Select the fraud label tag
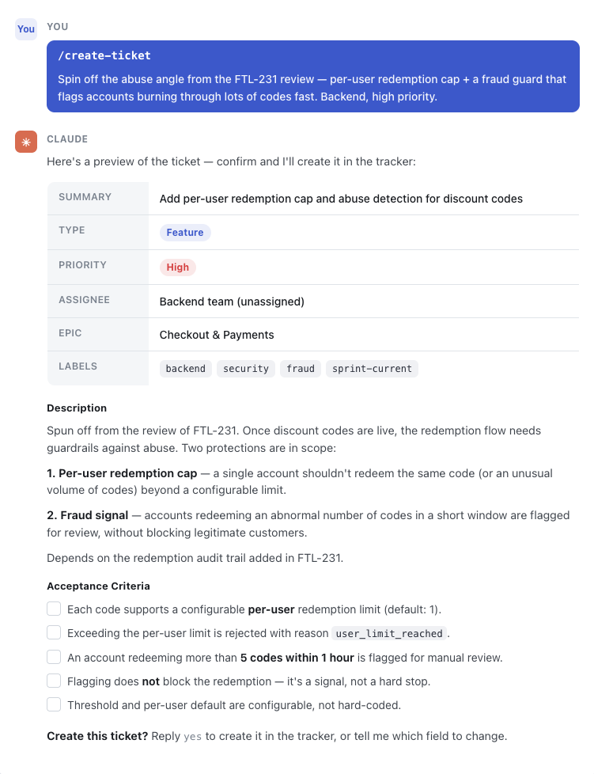 point(301,369)
